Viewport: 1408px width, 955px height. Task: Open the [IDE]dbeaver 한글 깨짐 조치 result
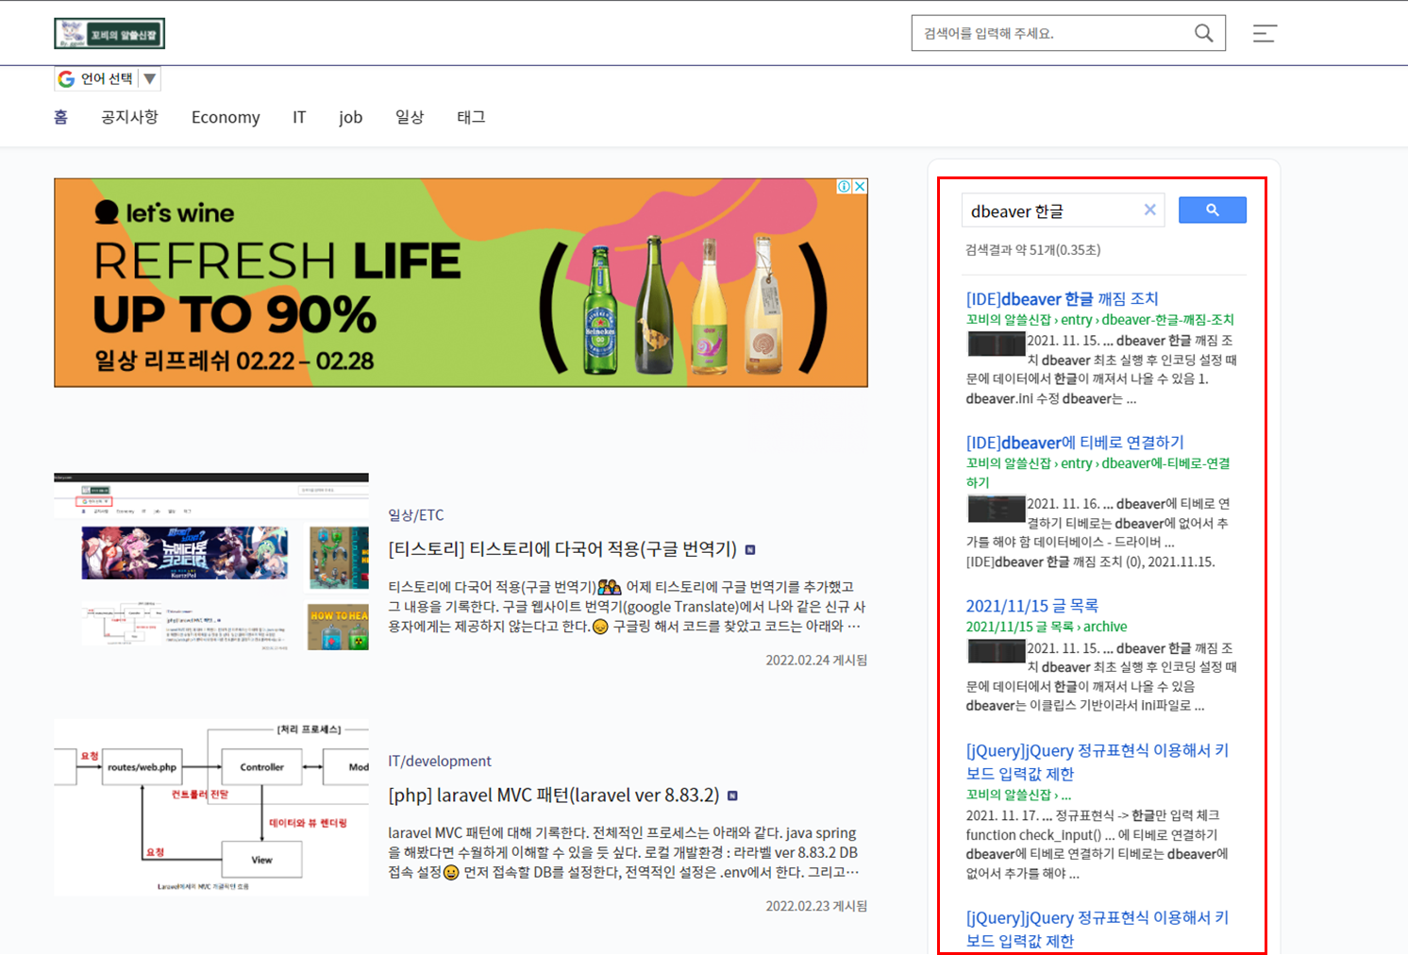[1062, 299]
